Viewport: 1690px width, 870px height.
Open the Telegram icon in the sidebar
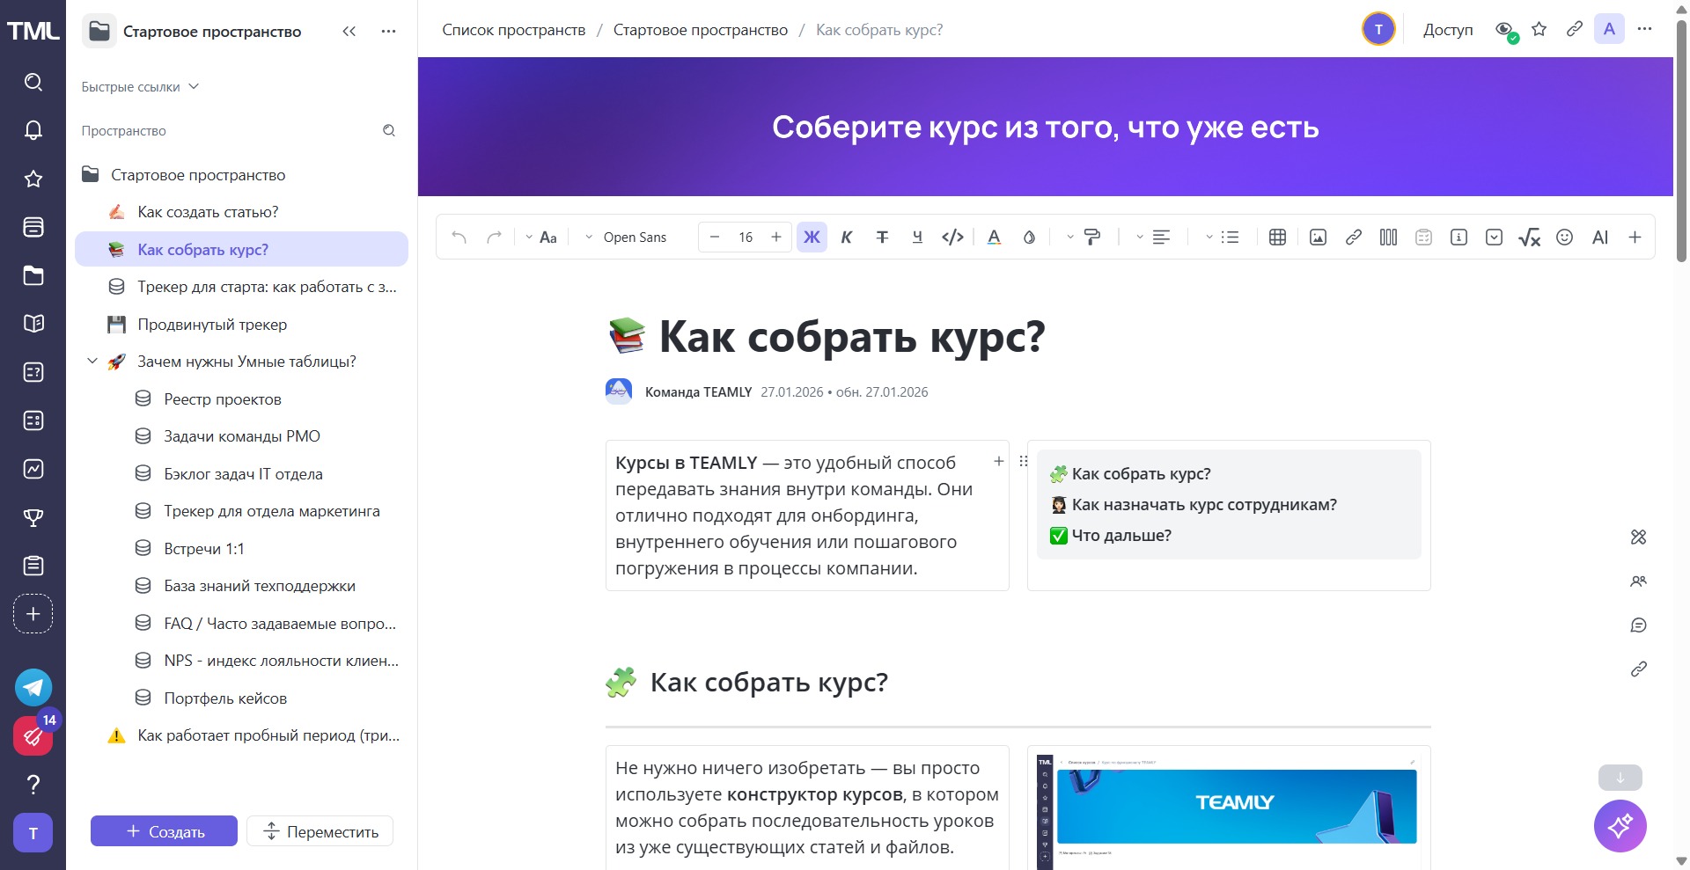(33, 688)
